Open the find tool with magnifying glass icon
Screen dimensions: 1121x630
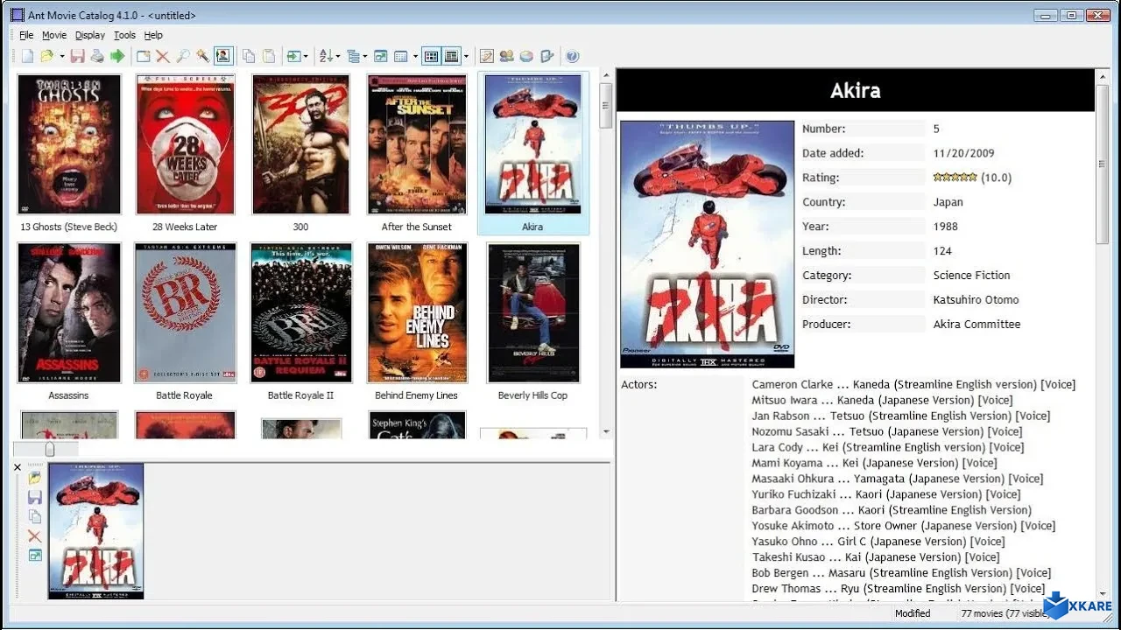click(183, 56)
